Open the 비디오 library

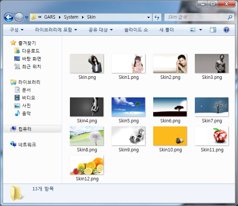29,98
